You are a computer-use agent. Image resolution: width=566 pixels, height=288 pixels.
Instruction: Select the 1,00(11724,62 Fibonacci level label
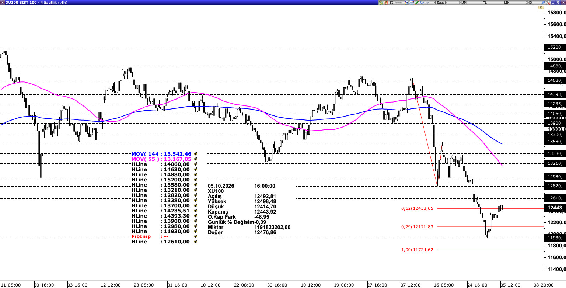[x=417, y=250]
